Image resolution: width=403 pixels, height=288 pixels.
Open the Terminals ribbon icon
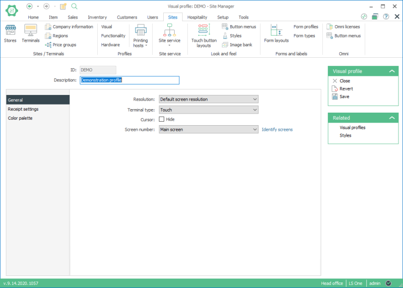click(31, 34)
